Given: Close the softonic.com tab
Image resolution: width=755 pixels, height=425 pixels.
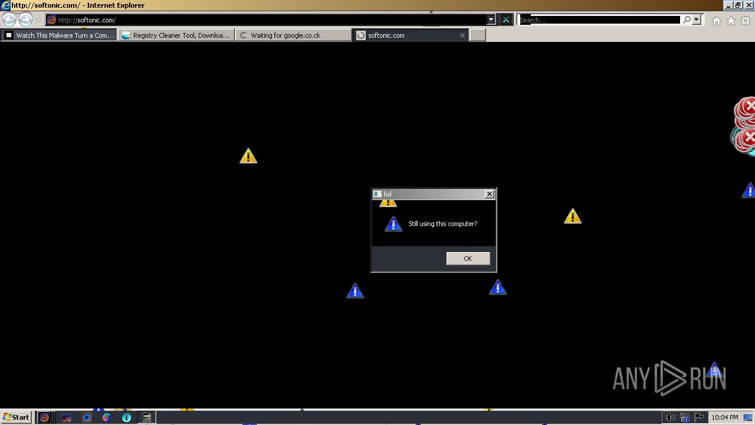Looking at the screenshot, I should coord(462,35).
